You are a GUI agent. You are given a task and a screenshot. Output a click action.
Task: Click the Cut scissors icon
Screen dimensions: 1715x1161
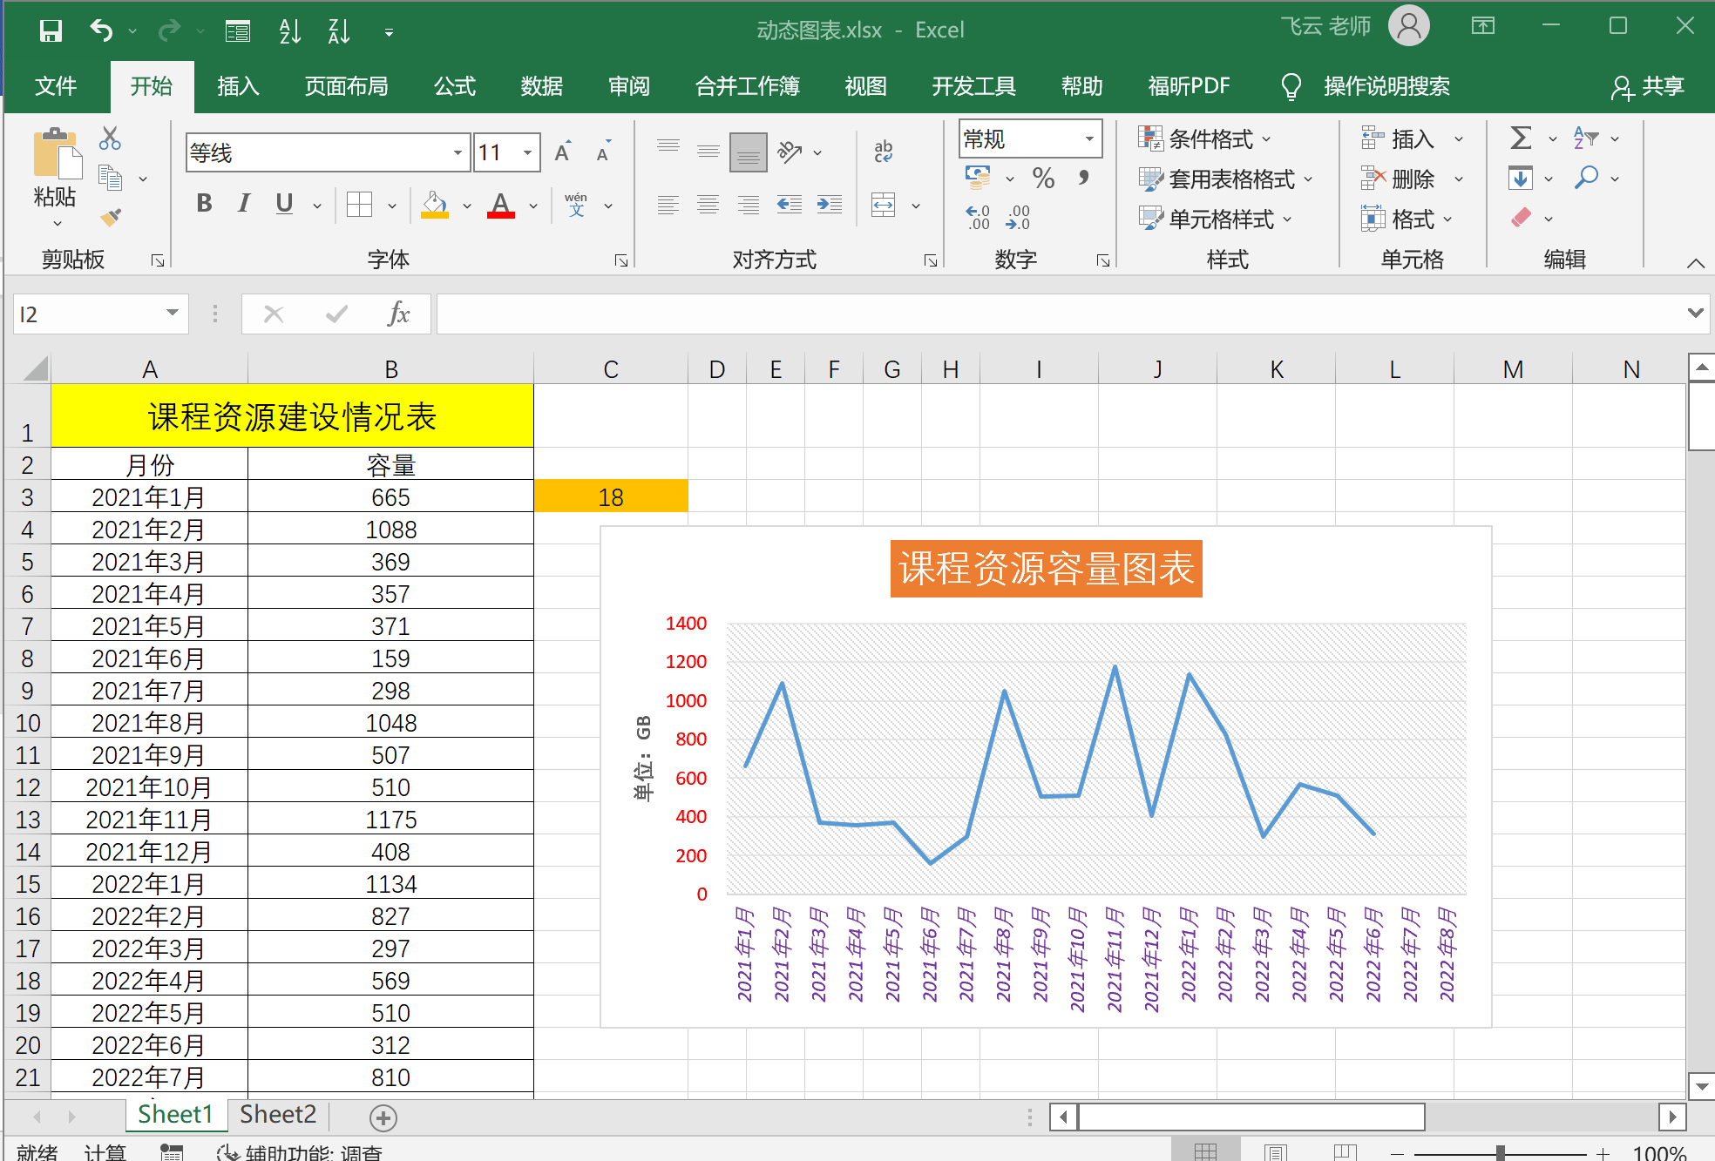pyautogui.click(x=110, y=138)
